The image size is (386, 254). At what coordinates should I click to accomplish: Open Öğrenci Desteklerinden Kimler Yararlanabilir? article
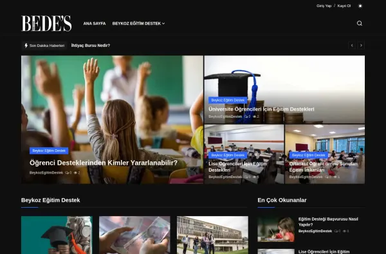coord(104,163)
